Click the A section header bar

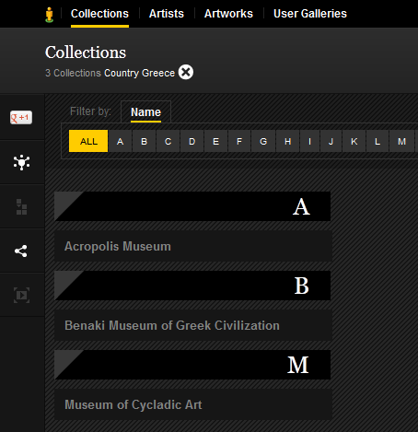click(x=192, y=206)
